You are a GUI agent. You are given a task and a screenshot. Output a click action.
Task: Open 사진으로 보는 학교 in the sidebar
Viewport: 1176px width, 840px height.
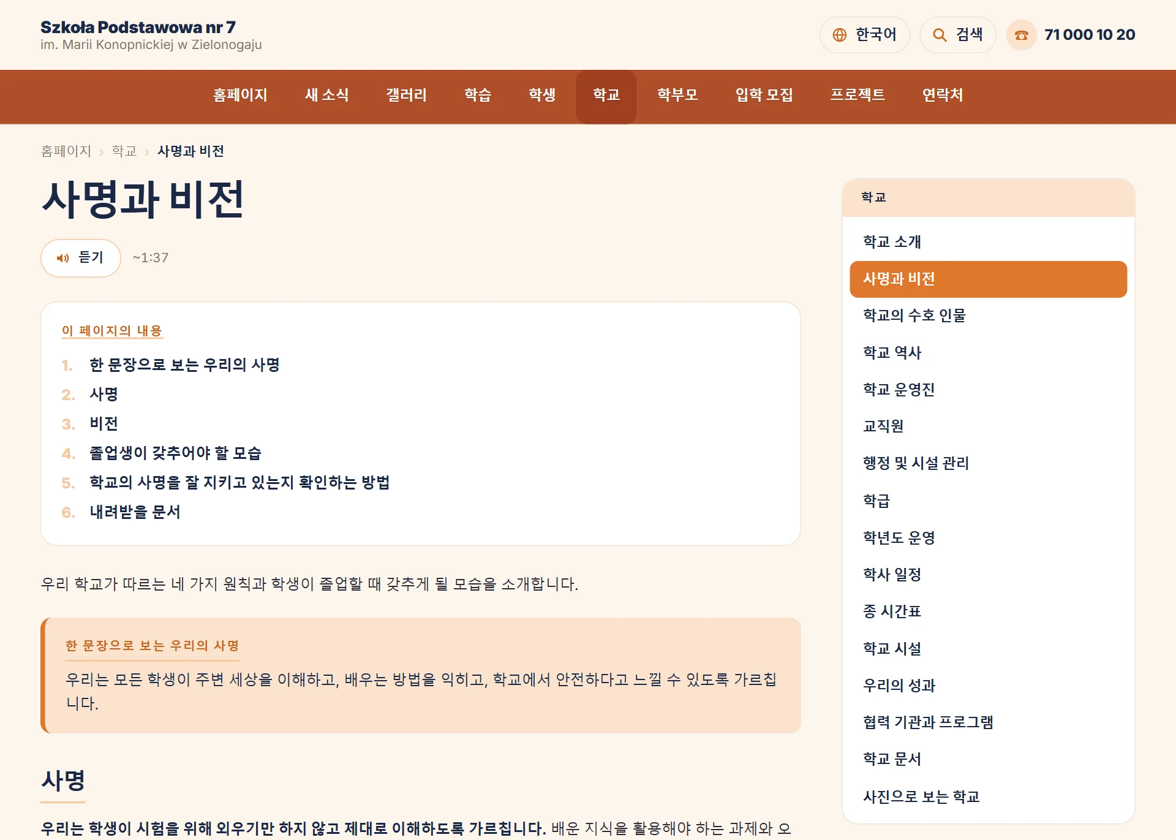(988, 797)
